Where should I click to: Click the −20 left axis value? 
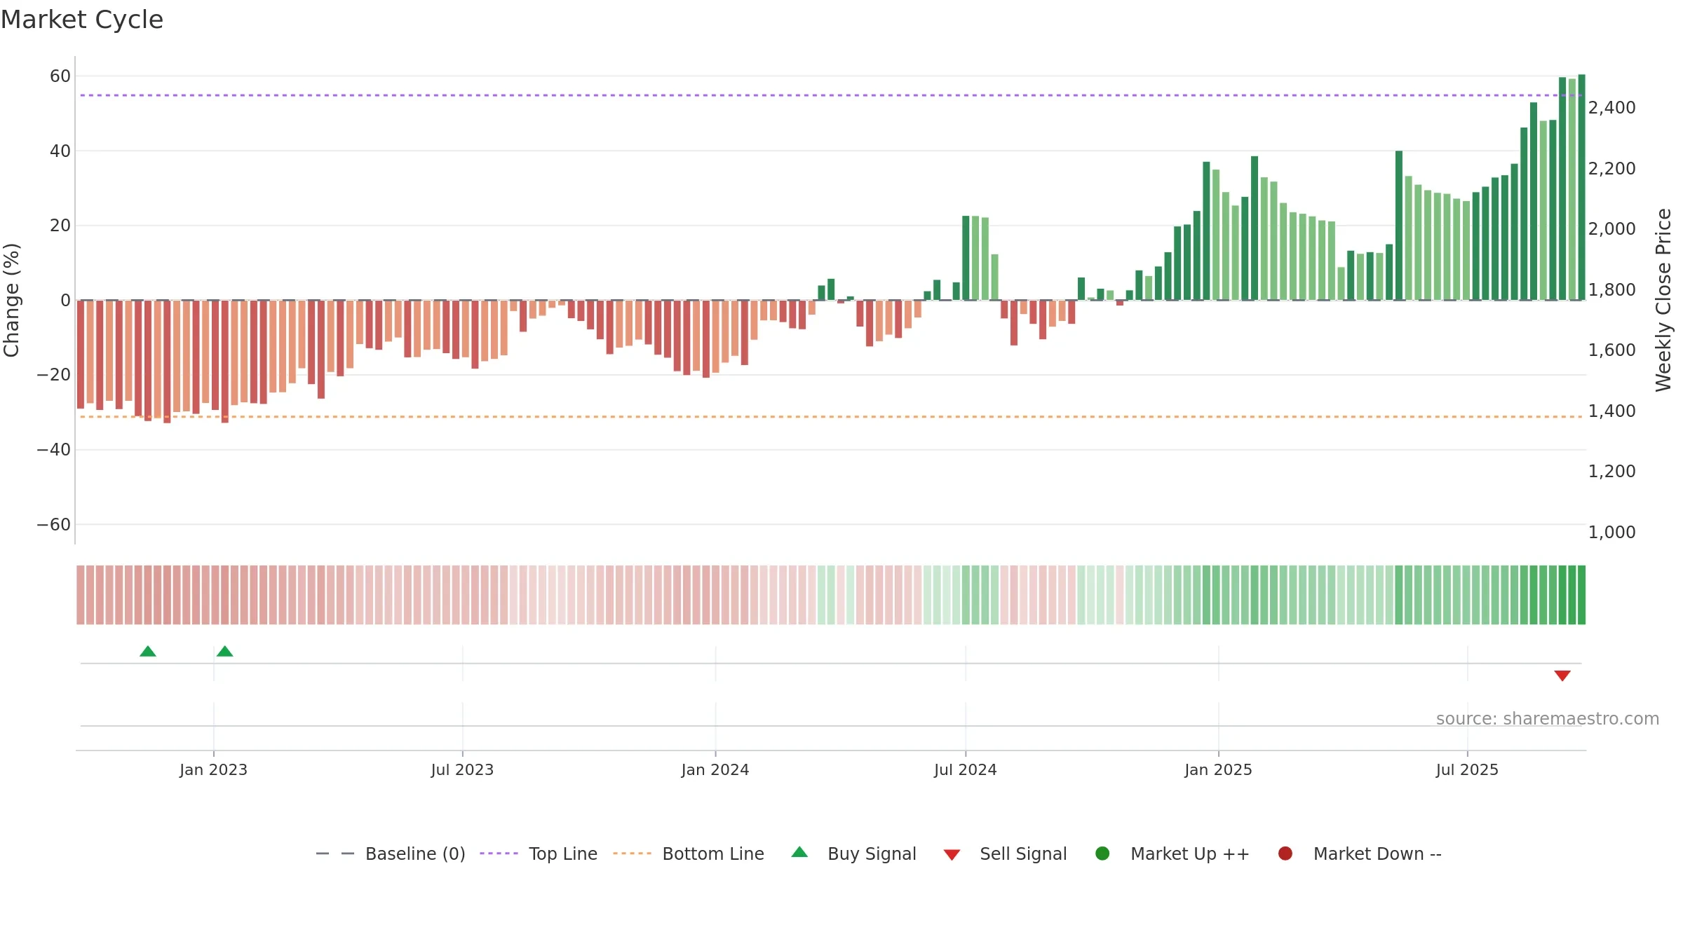[x=54, y=375]
